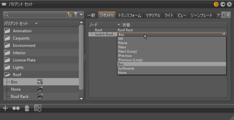
Task: Select the ジオメトリ tab
Action: 107,15
